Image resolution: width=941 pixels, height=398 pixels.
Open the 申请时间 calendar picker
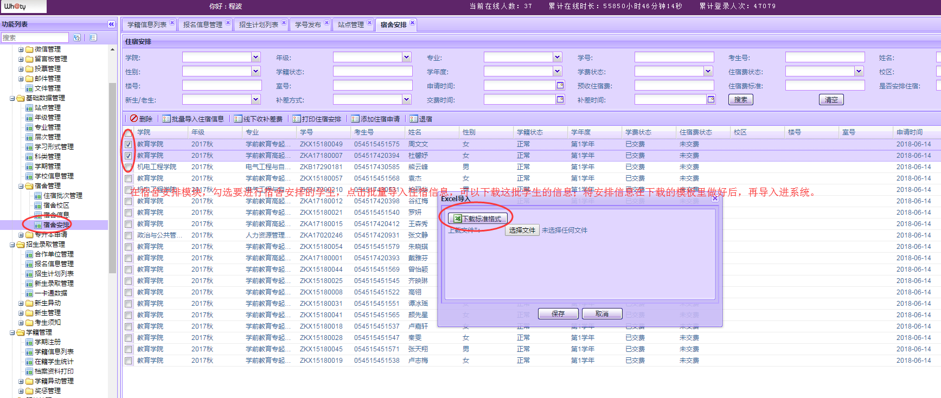[x=560, y=85]
